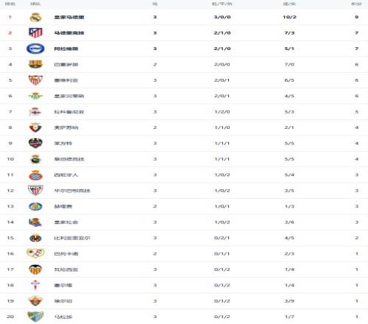Viewport: 368px width, 324px height.
Task: Open the Villarreal yellow crest
Action: point(35,238)
